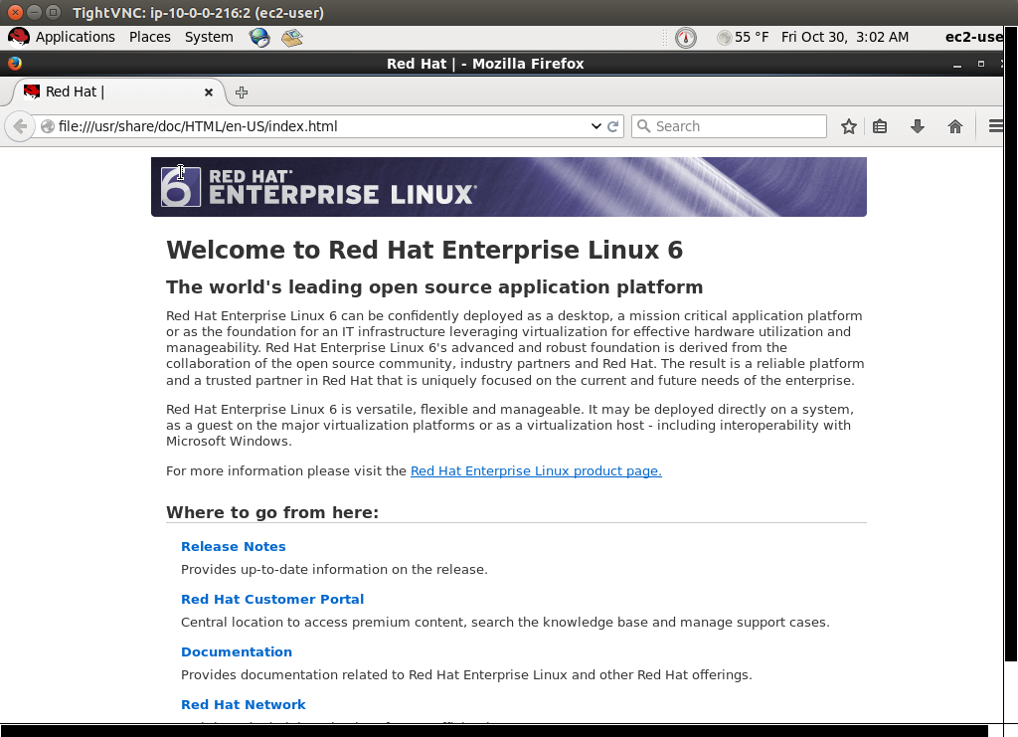Click the 55 °F weather applet
This screenshot has height=737, width=1018.
[x=742, y=37]
